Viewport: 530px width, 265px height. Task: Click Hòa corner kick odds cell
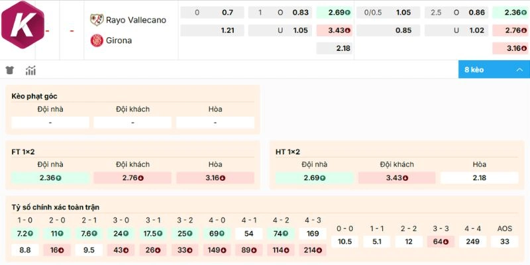pos(215,123)
